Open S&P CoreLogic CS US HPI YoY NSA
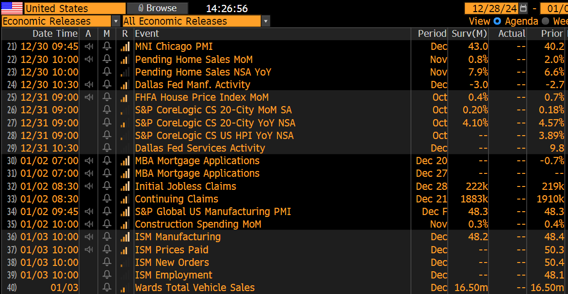 click(214, 136)
